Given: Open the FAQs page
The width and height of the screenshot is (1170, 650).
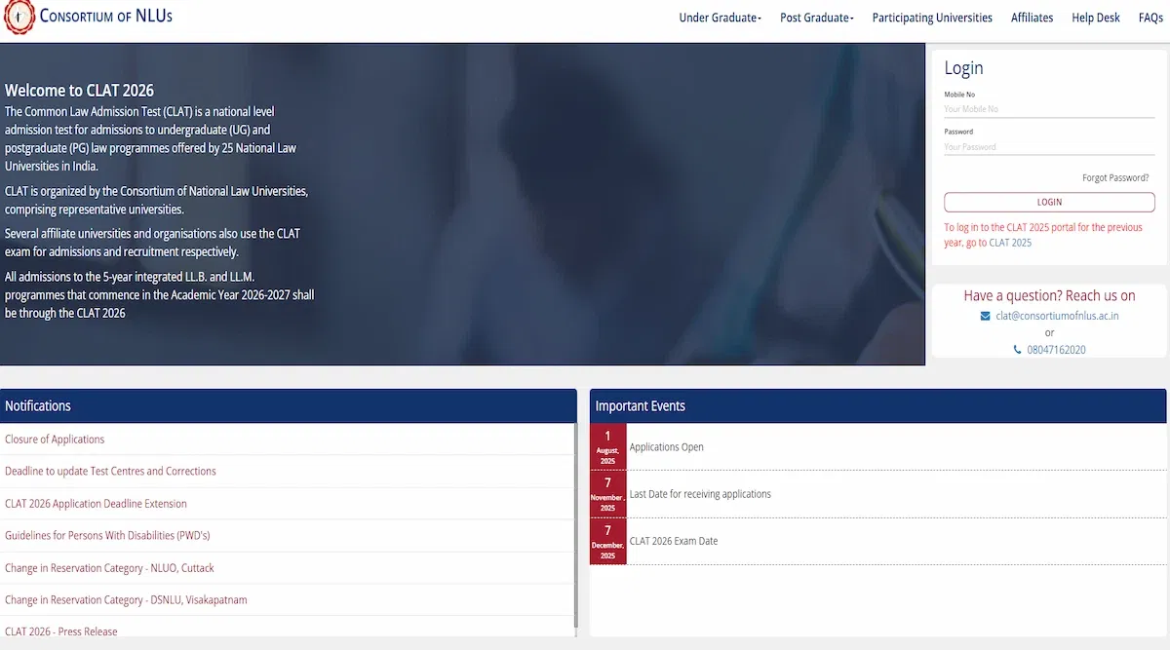Looking at the screenshot, I should pyautogui.click(x=1150, y=18).
